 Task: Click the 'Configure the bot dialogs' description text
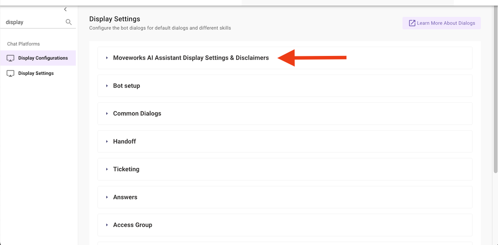pos(160,28)
